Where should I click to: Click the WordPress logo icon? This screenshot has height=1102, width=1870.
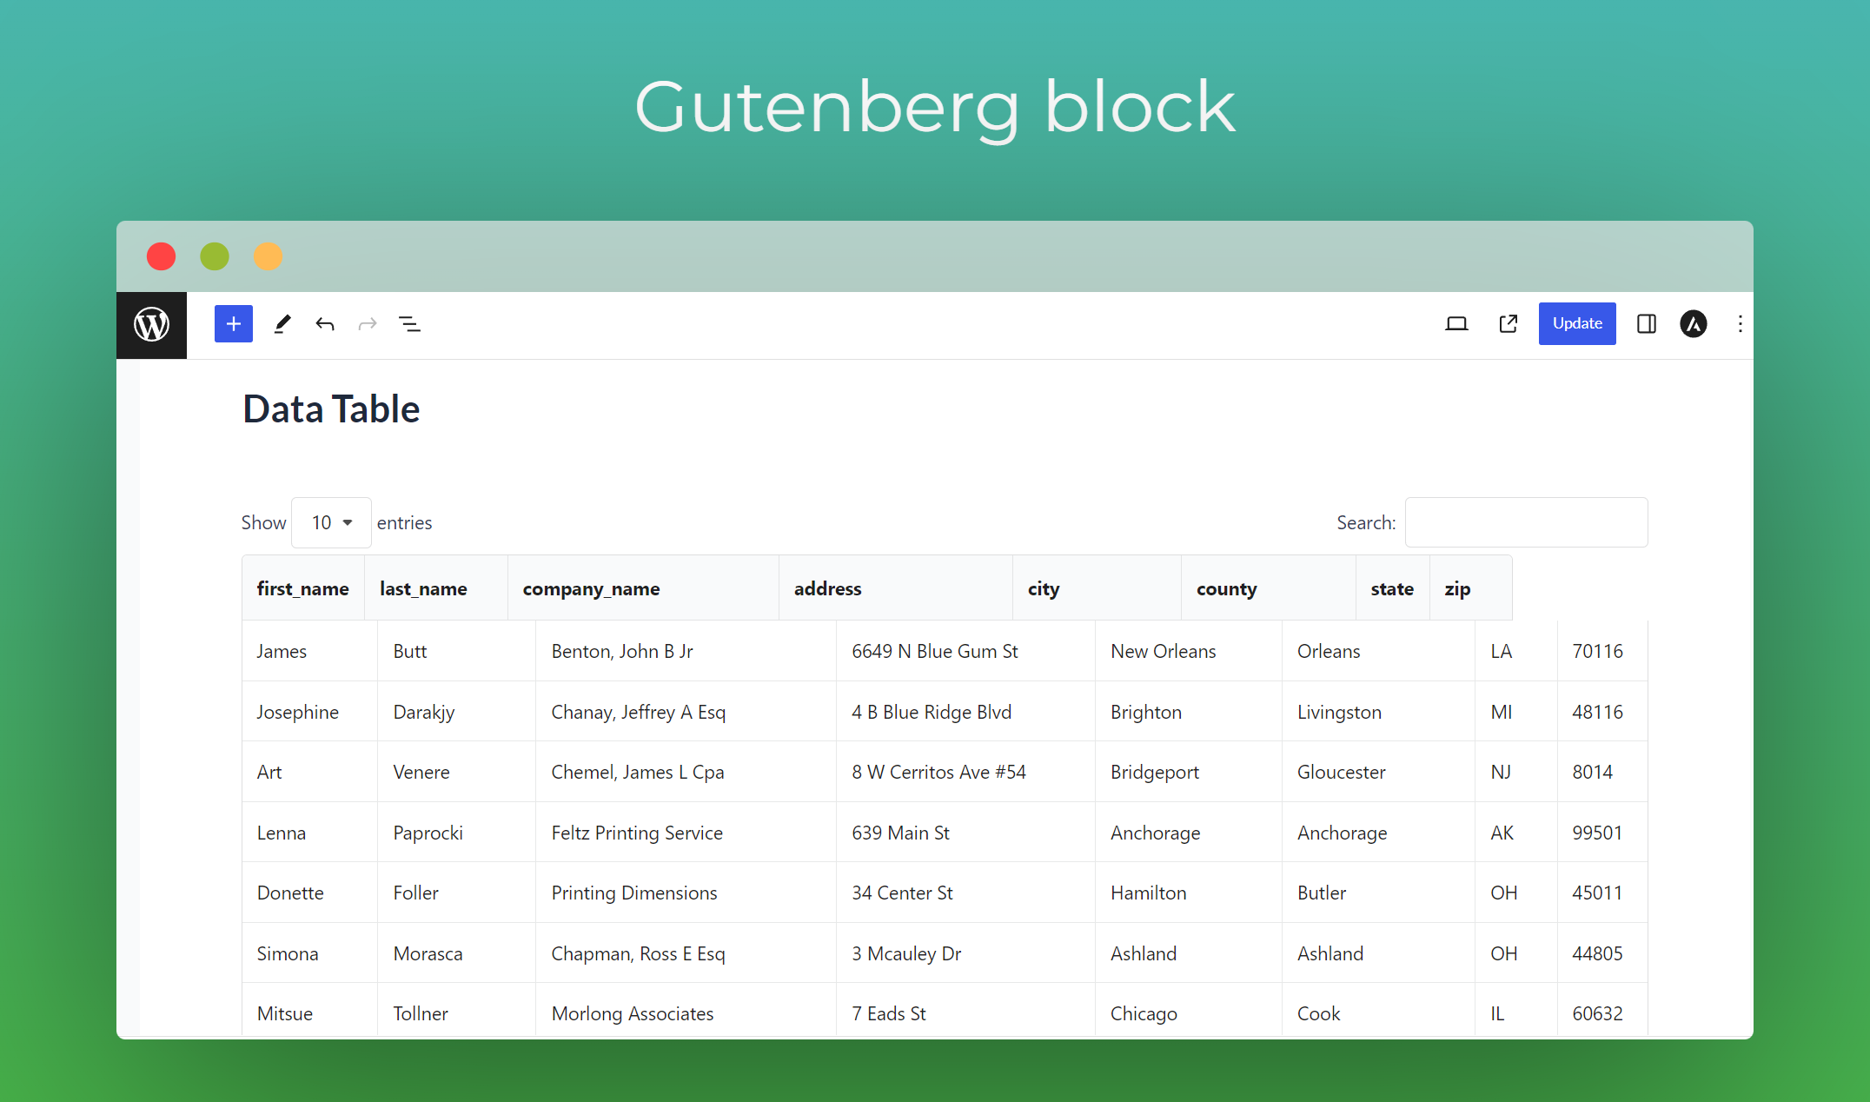(151, 324)
